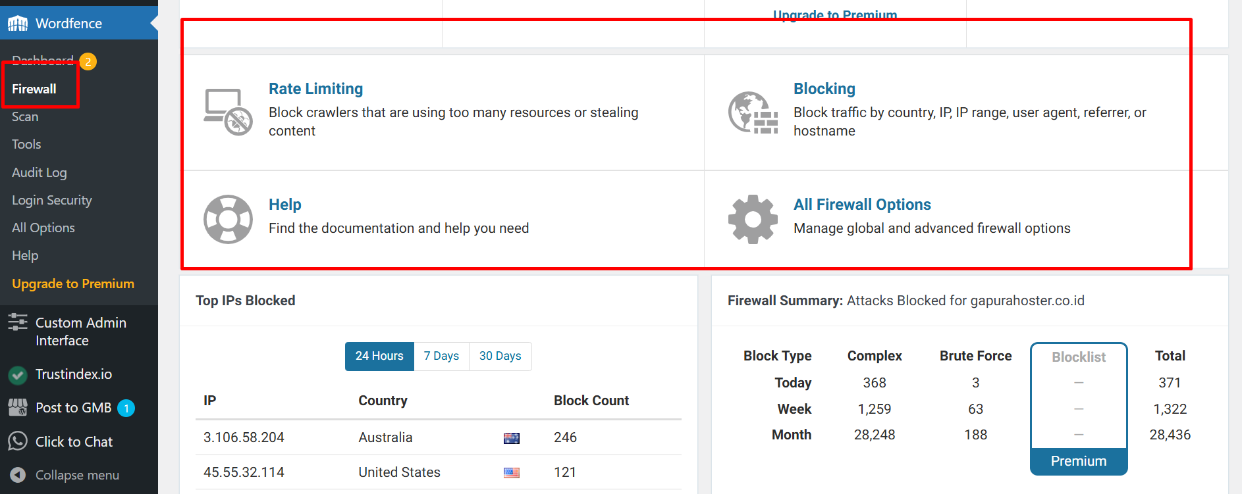Click block count 121

click(565, 472)
